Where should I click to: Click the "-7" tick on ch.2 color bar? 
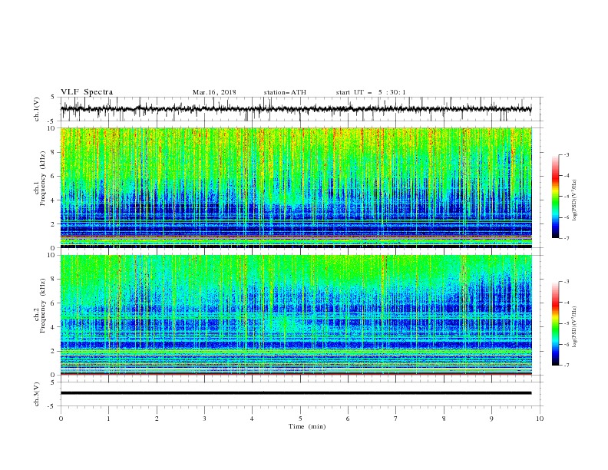(566, 366)
